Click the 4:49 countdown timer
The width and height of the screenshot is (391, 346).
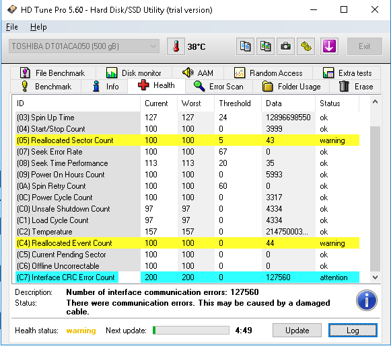[x=244, y=331]
